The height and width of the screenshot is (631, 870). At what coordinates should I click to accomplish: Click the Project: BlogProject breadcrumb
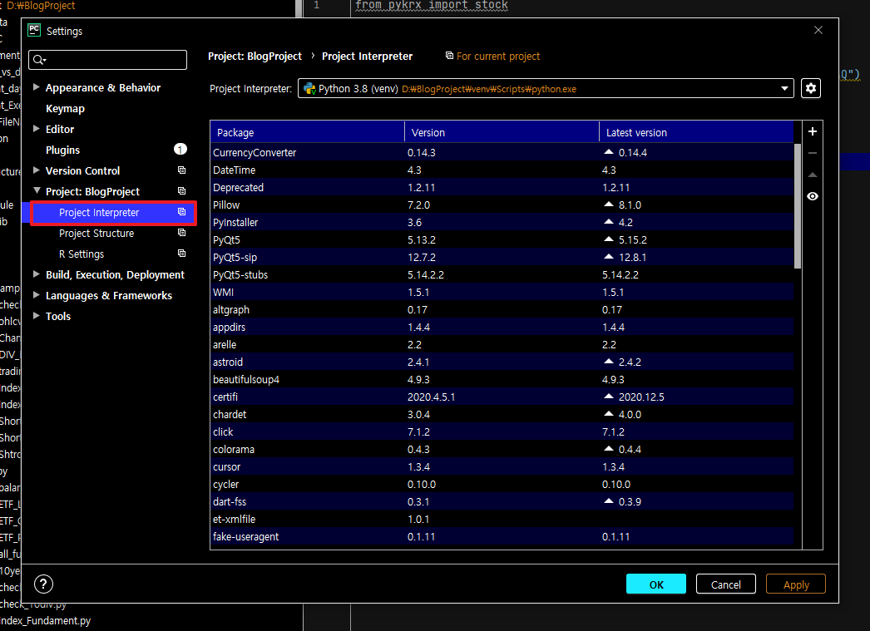255,56
